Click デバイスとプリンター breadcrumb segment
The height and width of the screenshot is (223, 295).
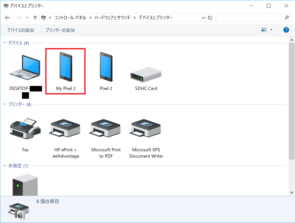156,18
